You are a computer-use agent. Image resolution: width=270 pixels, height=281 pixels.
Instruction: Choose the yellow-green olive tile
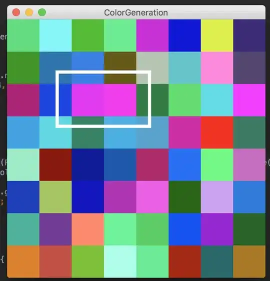[55, 197]
